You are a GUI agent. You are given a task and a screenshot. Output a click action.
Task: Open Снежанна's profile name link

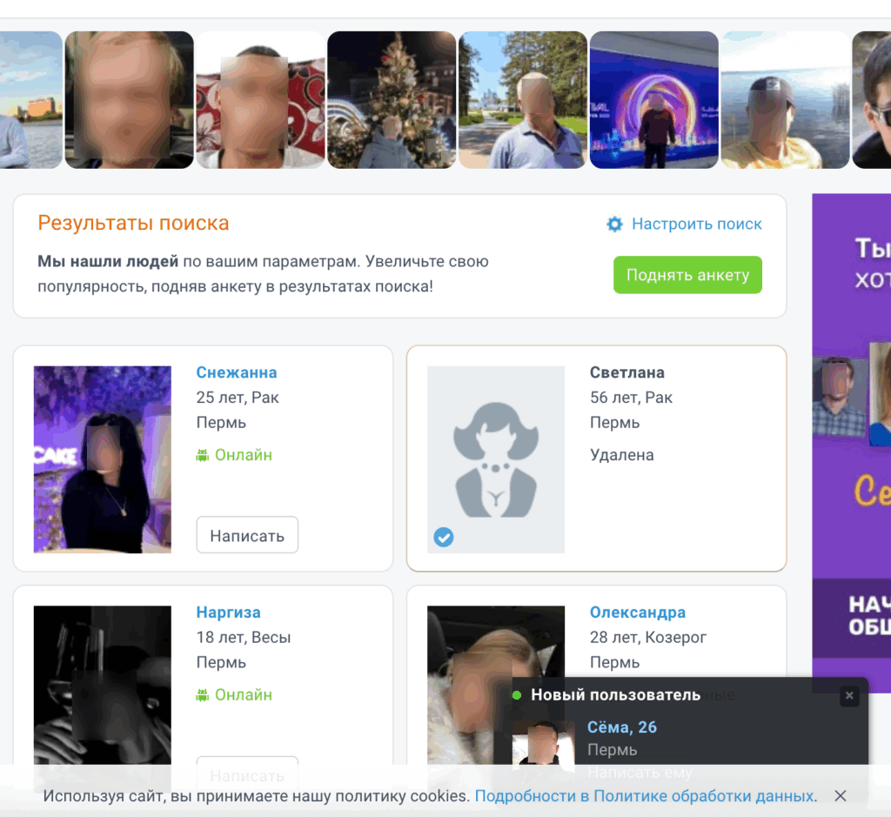point(236,372)
